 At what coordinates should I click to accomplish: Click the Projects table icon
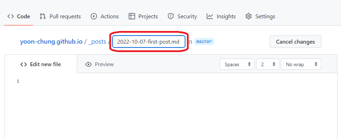[132, 16]
